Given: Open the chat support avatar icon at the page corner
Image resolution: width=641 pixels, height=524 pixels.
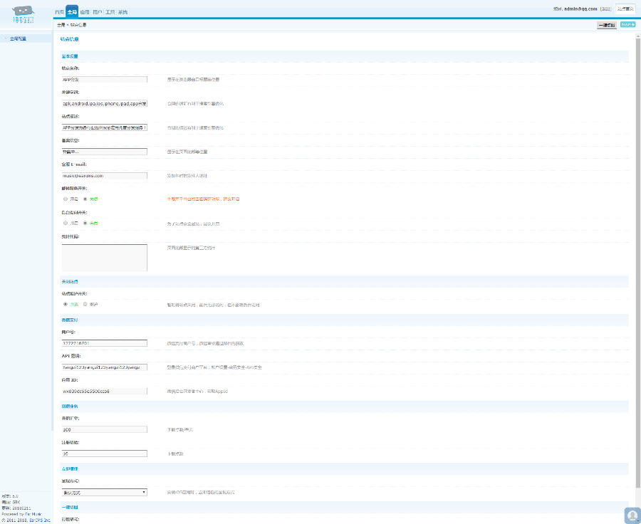Looking at the screenshot, I should 632,515.
